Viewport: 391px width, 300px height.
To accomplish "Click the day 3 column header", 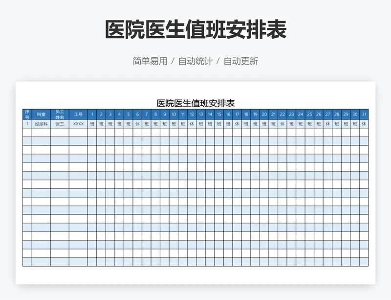I will [110, 115].
